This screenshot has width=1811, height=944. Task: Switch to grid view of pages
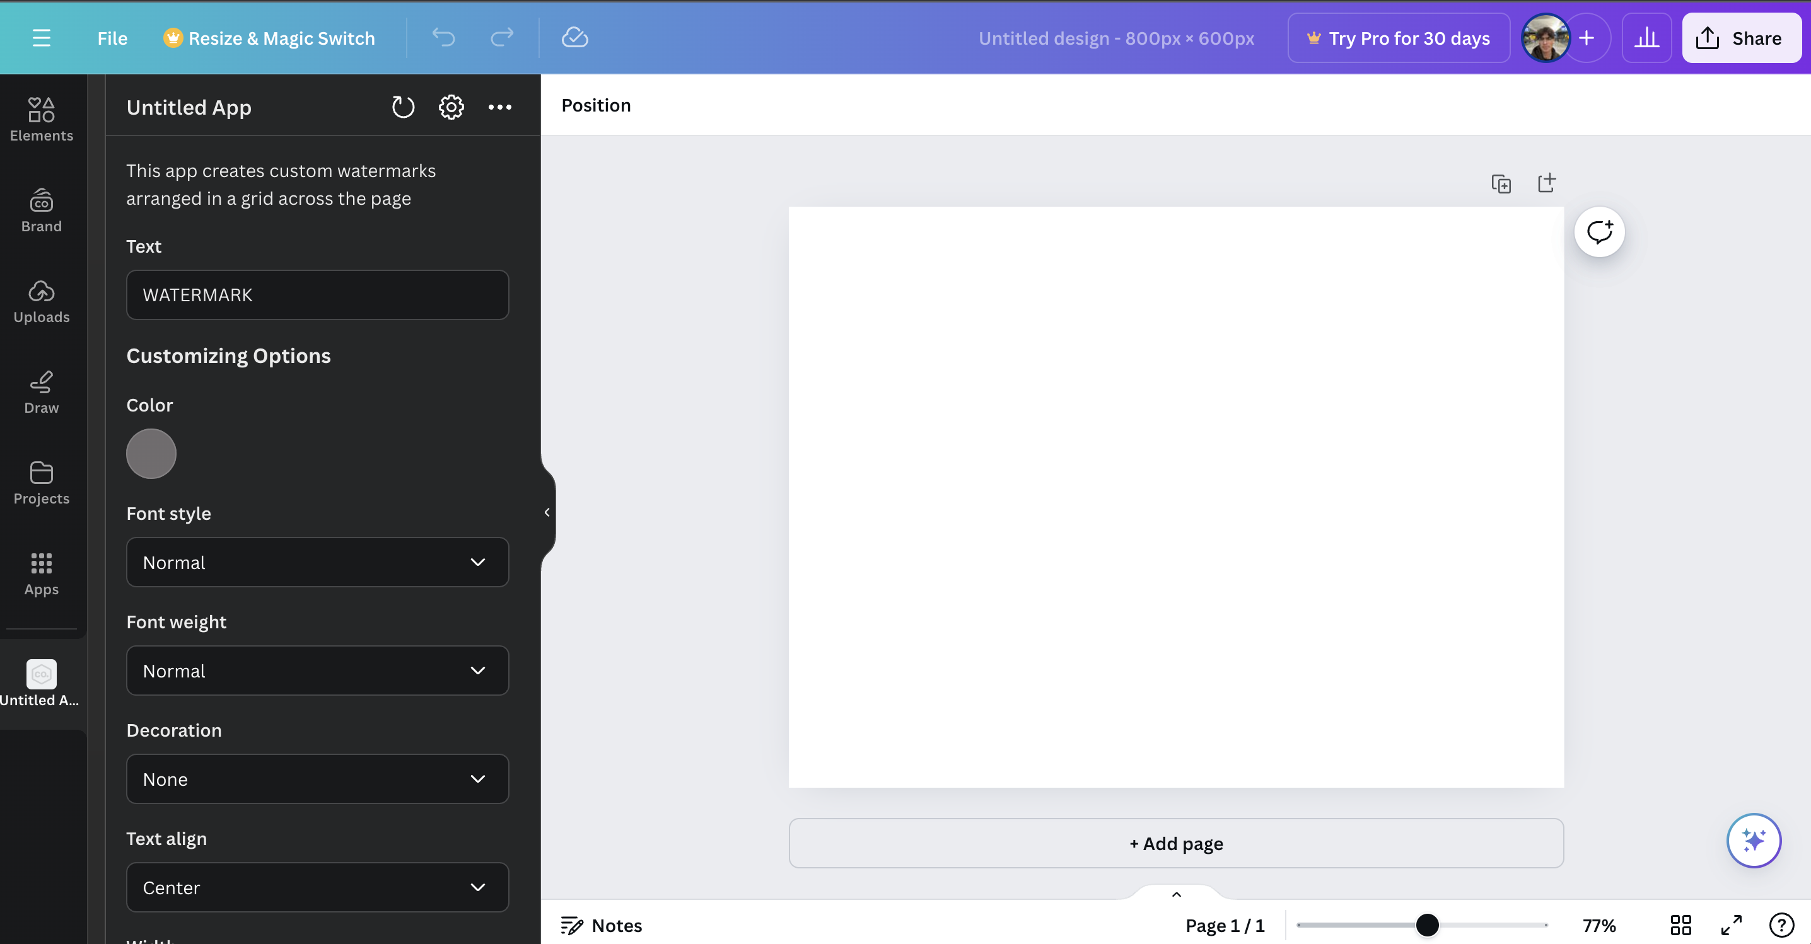[1680, 925]
